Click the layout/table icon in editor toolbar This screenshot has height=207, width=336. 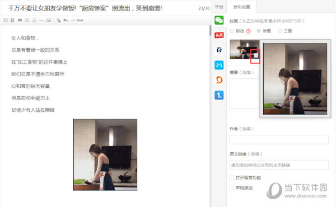click(x=6, y=20)
